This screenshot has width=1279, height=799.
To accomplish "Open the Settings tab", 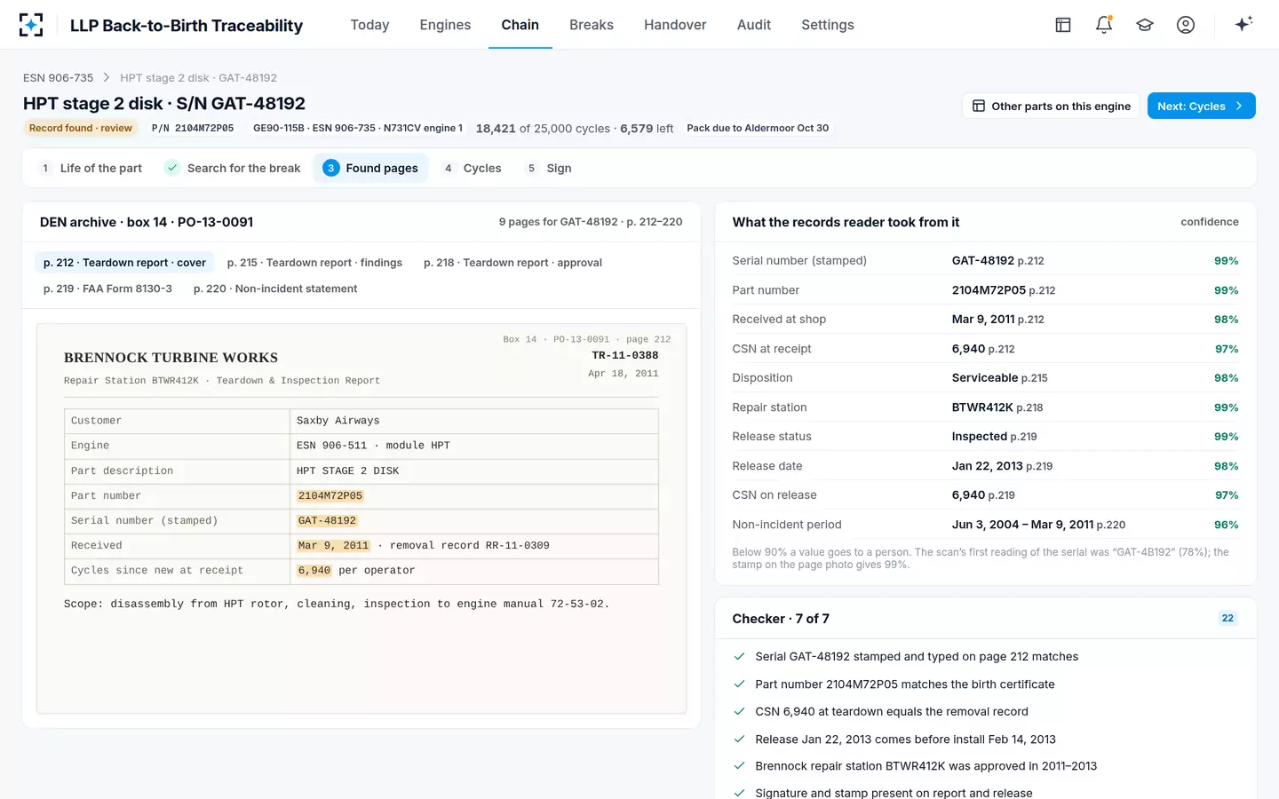I will pyautogui.click(x=828, y=25).
